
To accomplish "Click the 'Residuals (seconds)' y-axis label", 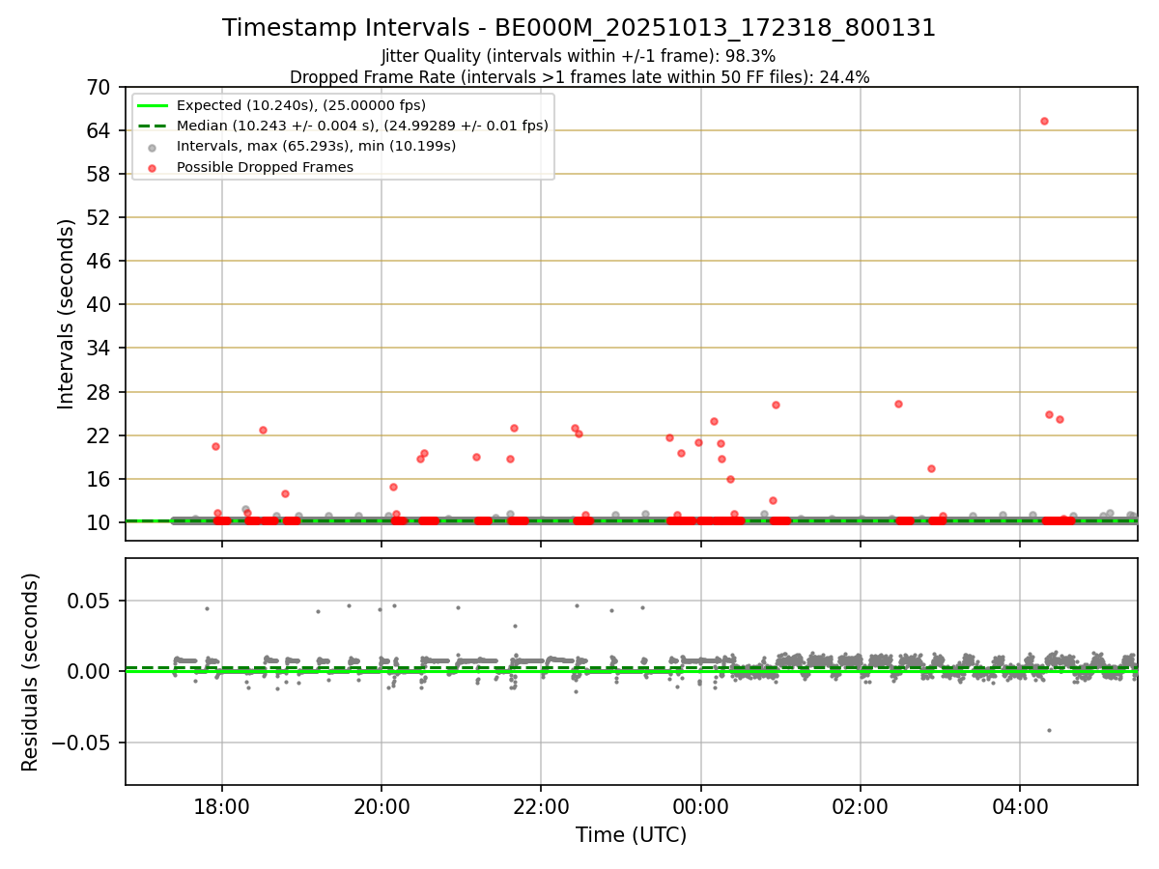I will pyautogui.click(x=31, y=672).
